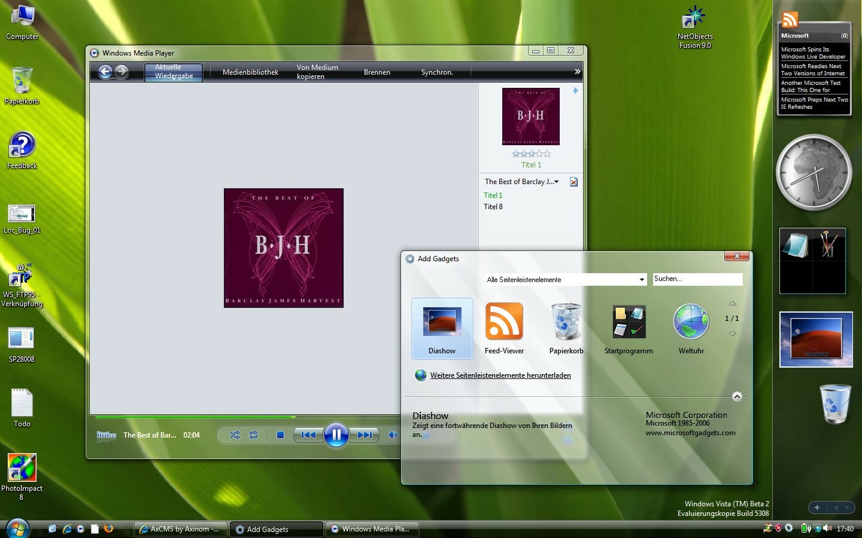The height and width of the screenshot is (538, 862).
Task: Click Weitere Seitenleistenelemente herunterladen link
Action: point(500,375)
